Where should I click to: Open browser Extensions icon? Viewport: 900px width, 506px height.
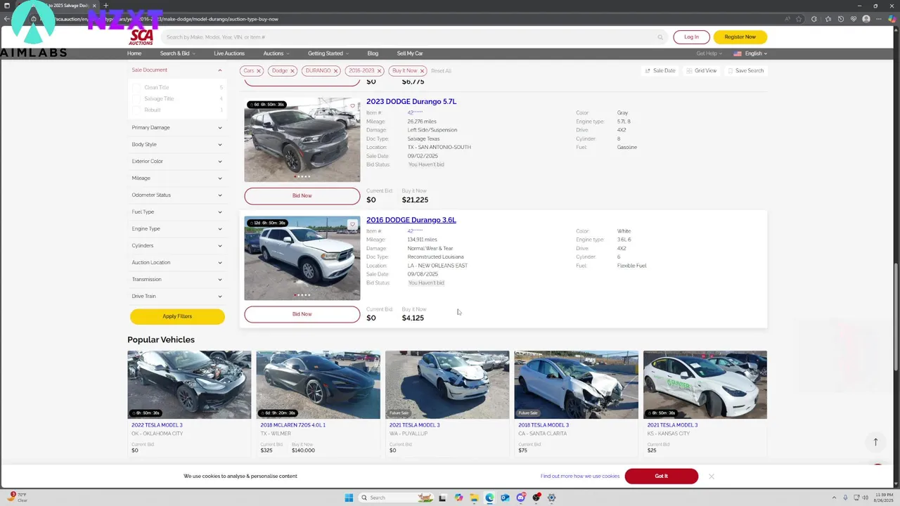[814, 19]
